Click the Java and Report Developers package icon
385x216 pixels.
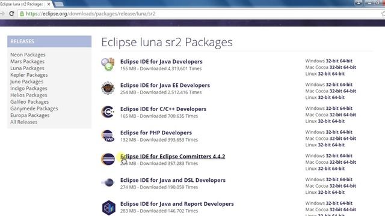point(109,208)
